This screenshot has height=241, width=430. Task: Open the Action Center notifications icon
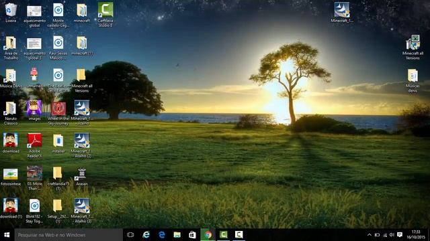pos(400,235)
